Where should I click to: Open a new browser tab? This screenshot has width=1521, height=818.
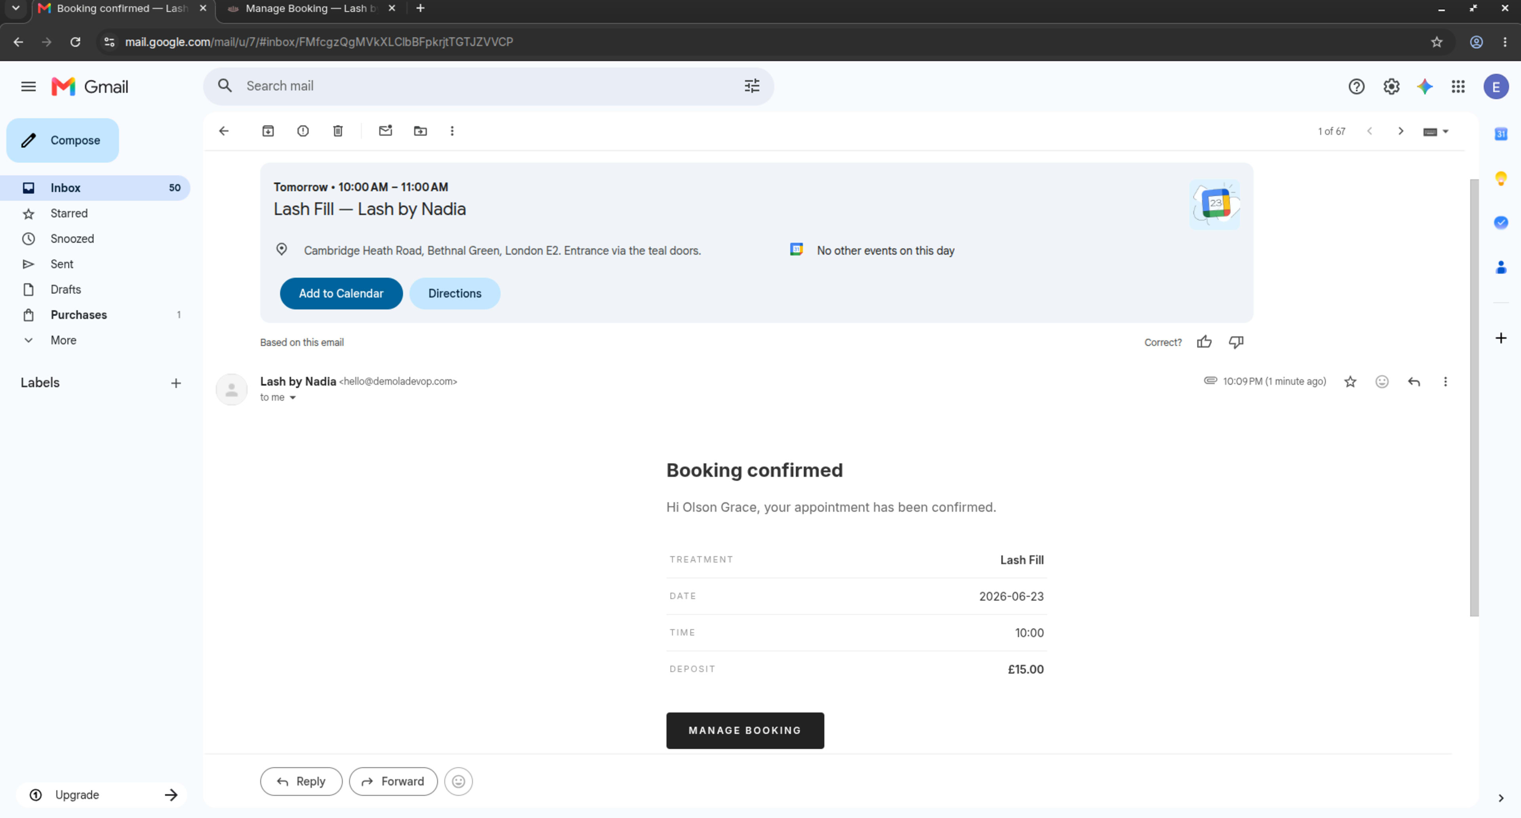tap(420, 8)
